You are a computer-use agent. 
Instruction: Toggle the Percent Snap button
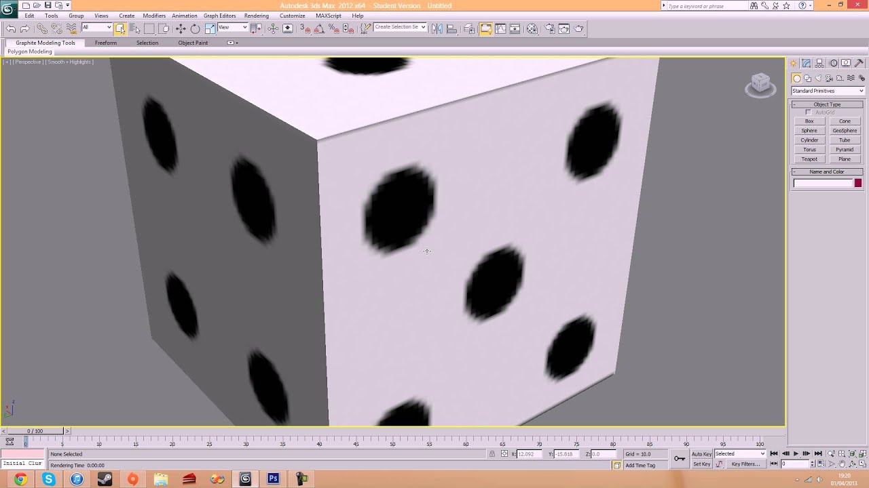click(x=334, y=28)
